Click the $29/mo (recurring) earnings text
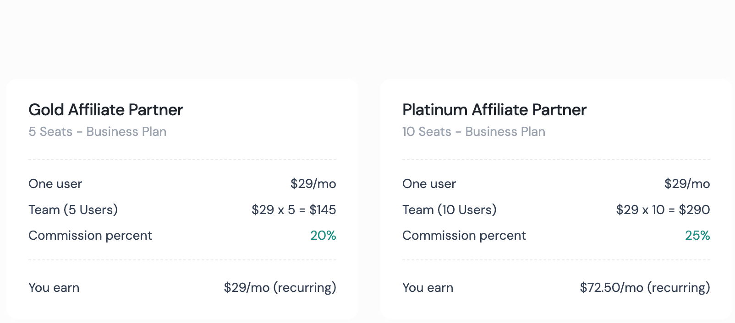The image size is (735, 323). coord(280,288)
